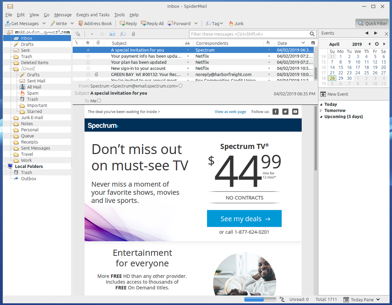Toggle starred messages quick filter
Image resolution: width=392 pixels, height=305 pixels.
coord(102,34)
